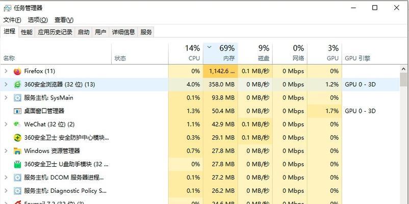Switch to the 用户 tab
This screenshot has width=409, height=204.
(100, 32)
